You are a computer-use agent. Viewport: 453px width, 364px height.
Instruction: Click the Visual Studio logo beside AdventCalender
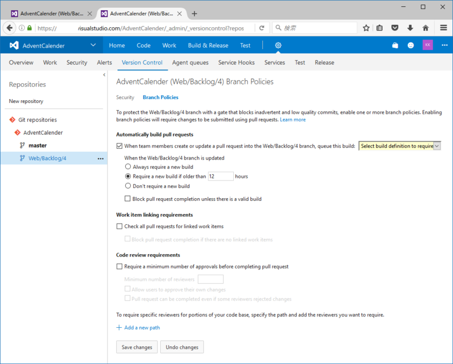coord(14,45)
